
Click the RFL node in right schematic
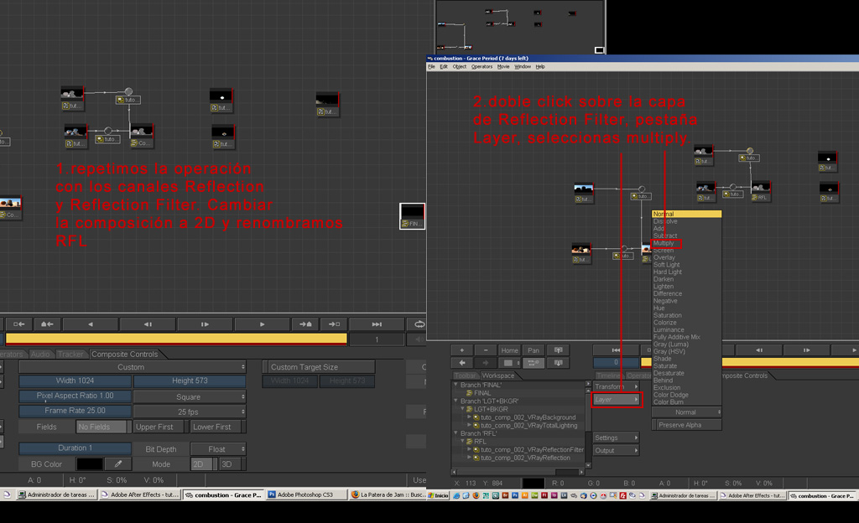coord(761,191)
